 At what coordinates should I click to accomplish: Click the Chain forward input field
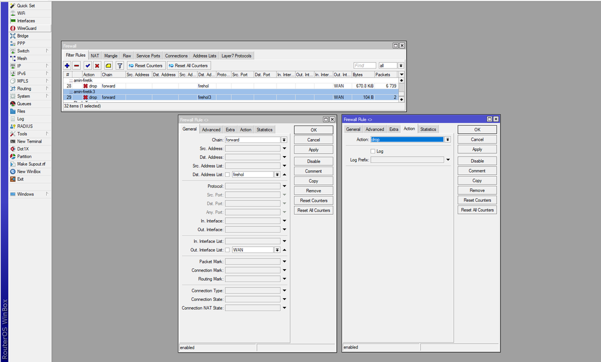tap(252, 140)
